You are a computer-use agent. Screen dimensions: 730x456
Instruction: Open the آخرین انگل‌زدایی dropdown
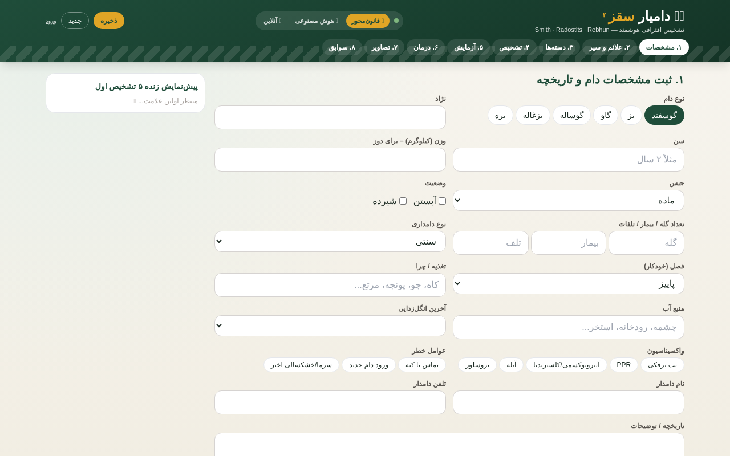330,326
